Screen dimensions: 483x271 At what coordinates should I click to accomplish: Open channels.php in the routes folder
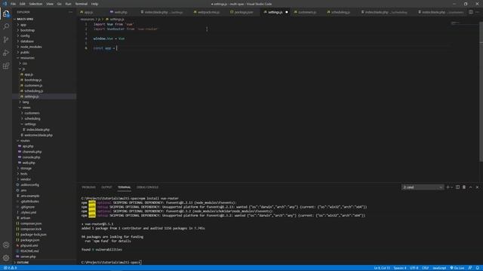(32, 152)
